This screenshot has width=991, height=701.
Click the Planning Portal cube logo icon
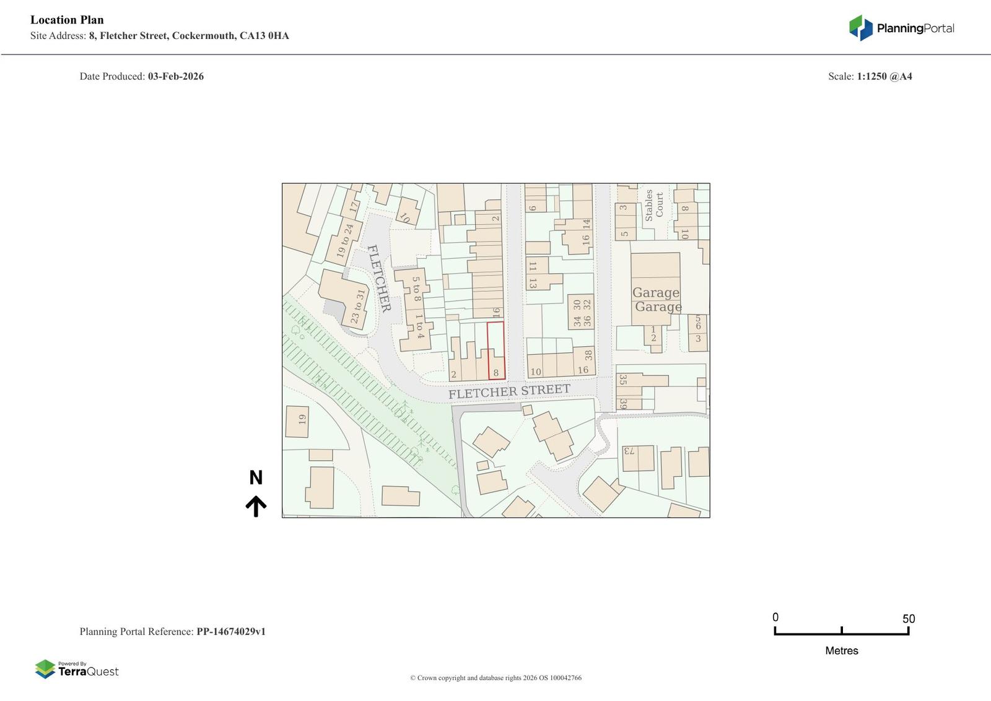860,28
